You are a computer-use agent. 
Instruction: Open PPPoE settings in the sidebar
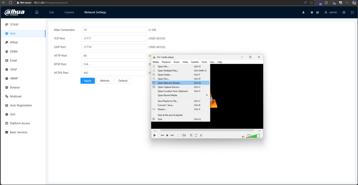click(x=23, y=42)
